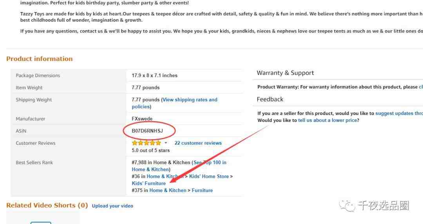Screen dimensions: 423x224
Task: Click the ASIN value B07D6RNHSJ
Action: pyautogui.click(x=147, y=131)
